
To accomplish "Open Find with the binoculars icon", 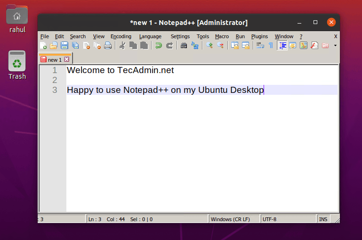I will [184, 46].
